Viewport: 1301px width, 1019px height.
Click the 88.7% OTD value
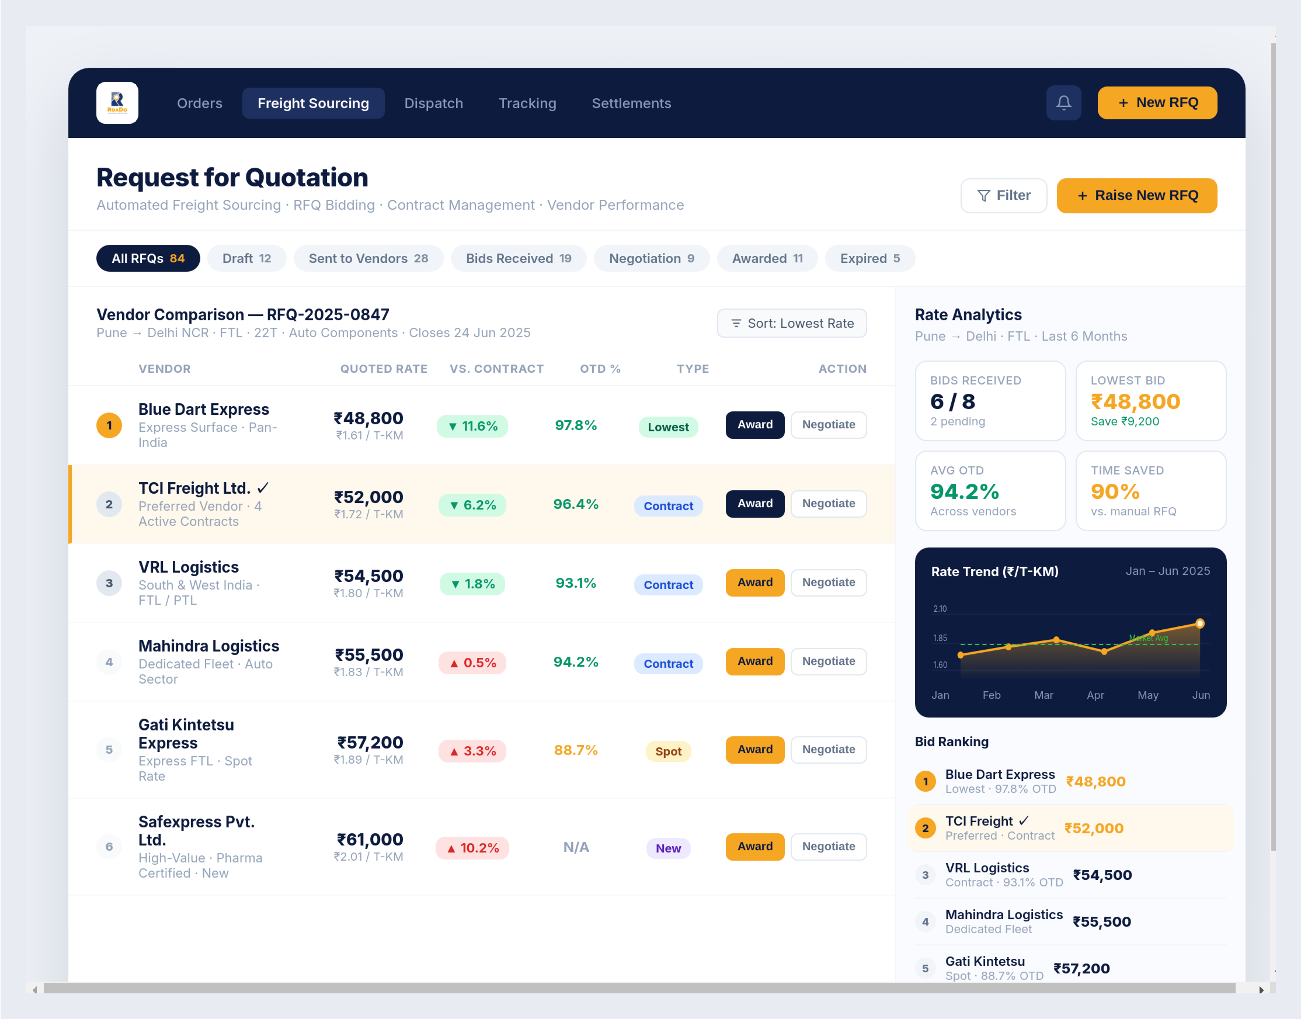pyautogui.click(x=575, y=750)
